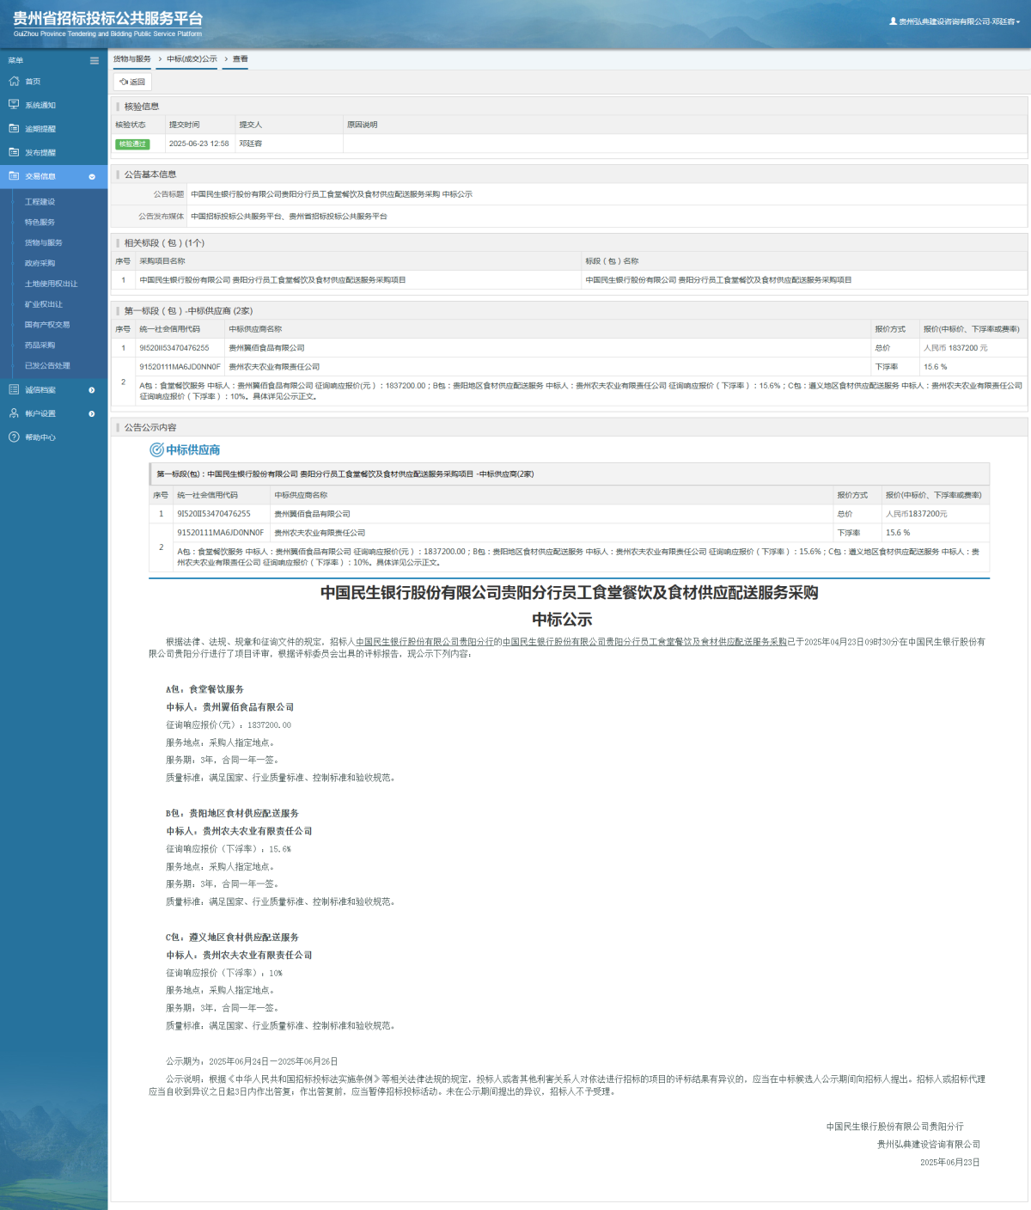Screen dimensions: 1031x1210
Task: Open 已发公告处理 submenu item
Action: [x=47, y=366]
